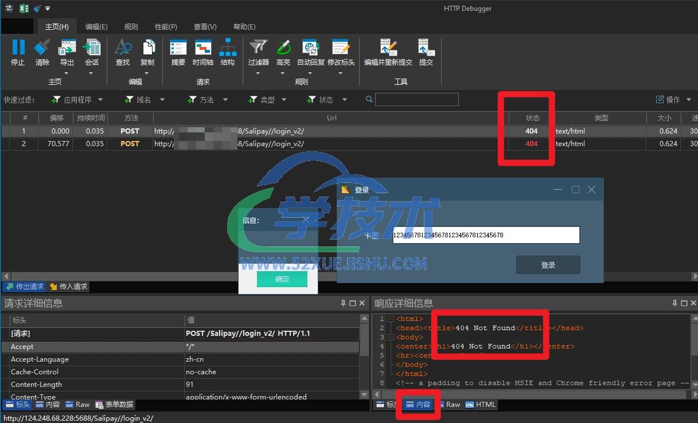698x423 pixels.
Task: Open the 操作 (Actions) dropdown
Action: (x=674, y=100)
